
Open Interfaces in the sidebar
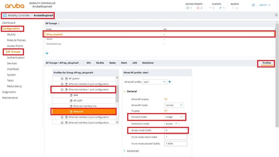[13, 69]
